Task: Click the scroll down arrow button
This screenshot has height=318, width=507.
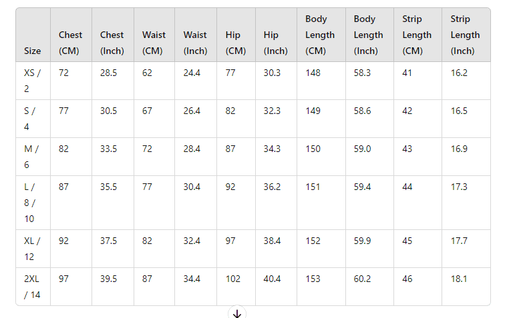Action: pos(237,313)
